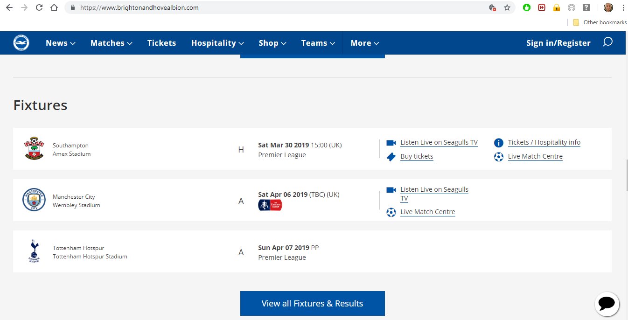This screenshot has width=628, height=320.
Task: Open Tickets / Hospitality info link
Action: click(x=544, y=142)
